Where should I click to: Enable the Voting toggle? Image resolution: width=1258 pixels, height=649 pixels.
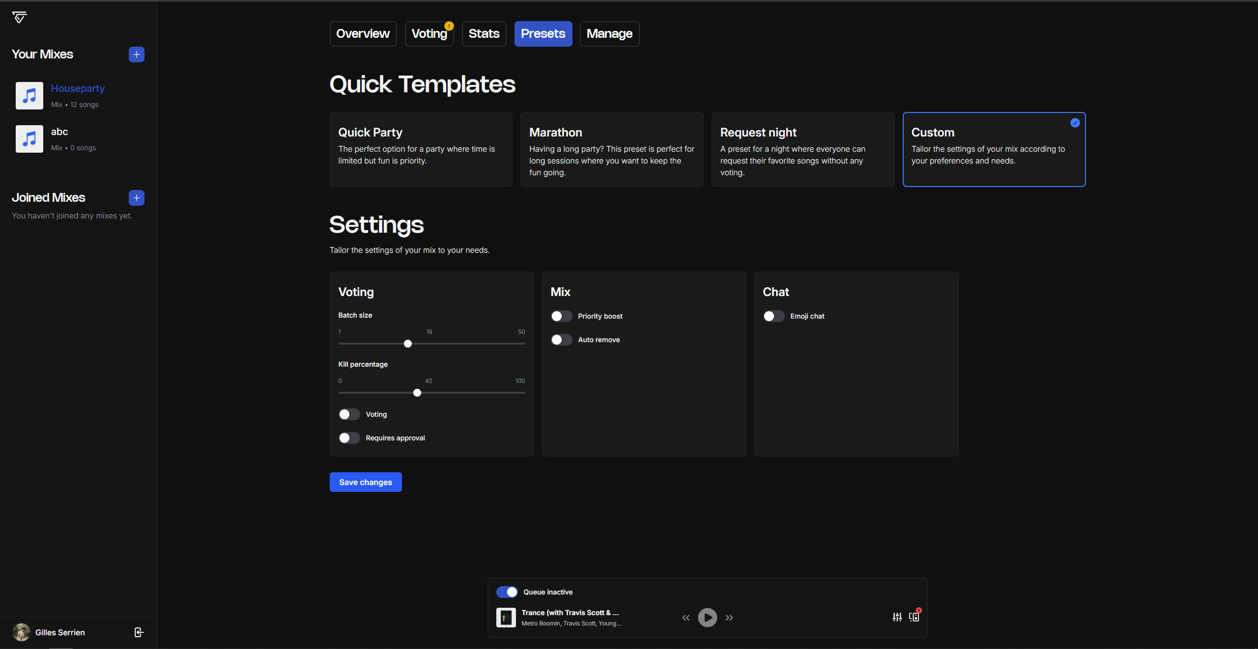pos(349,414)
